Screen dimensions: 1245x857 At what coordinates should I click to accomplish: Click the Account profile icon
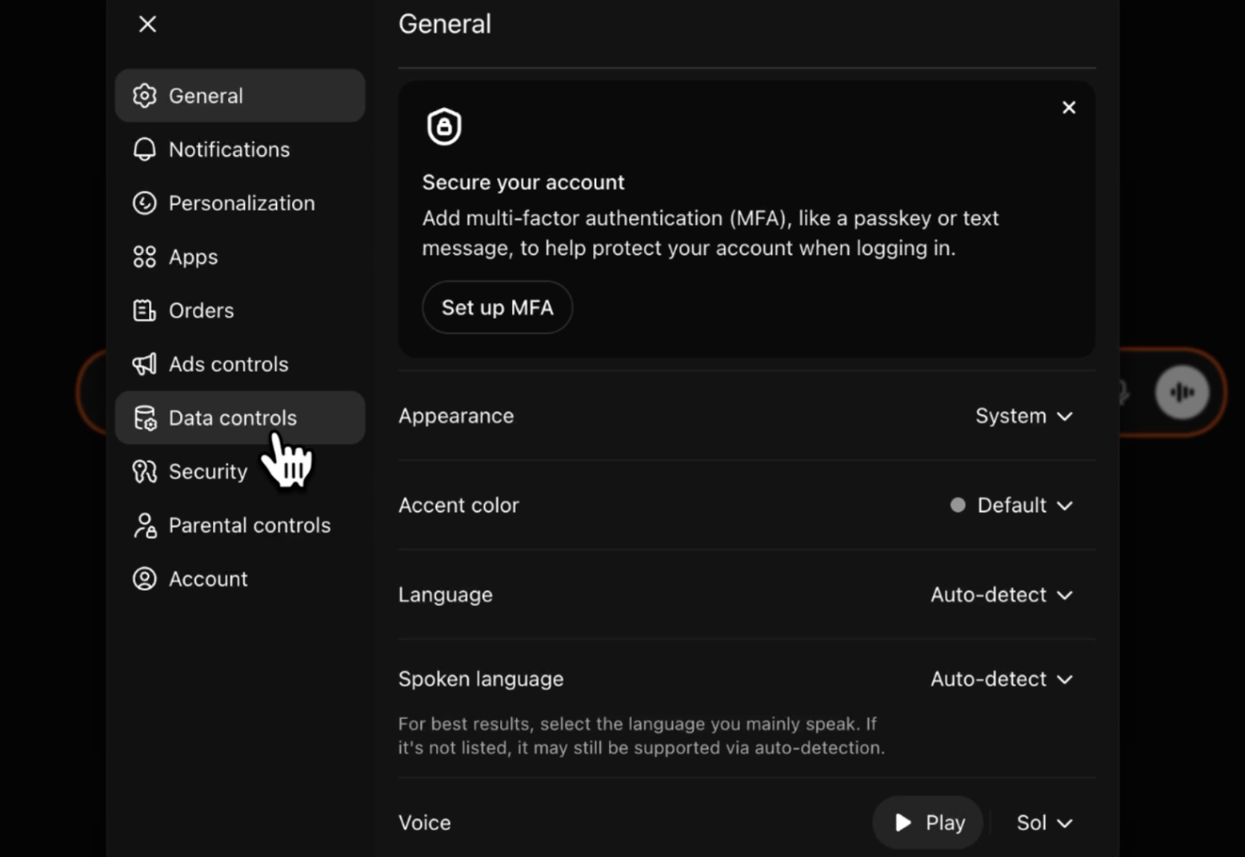(x=144, y=579)
